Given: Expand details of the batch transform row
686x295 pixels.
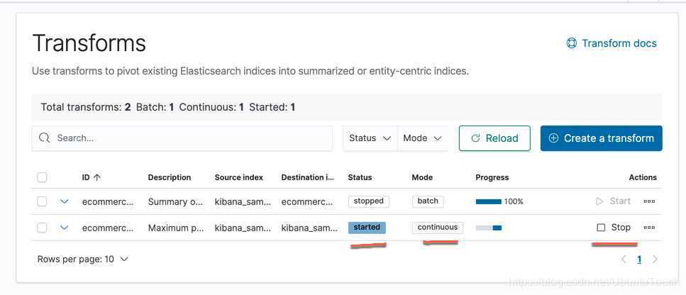Looking at the screenshot, I should click(65, 201).
